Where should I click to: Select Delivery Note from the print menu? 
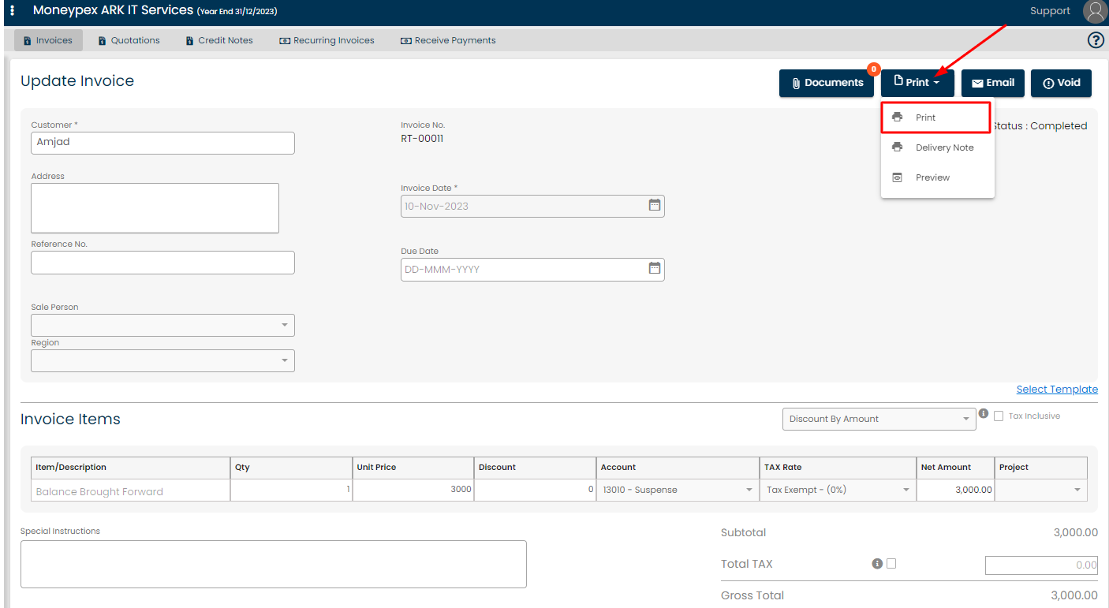pyautogui.click(x=938, y=147)
